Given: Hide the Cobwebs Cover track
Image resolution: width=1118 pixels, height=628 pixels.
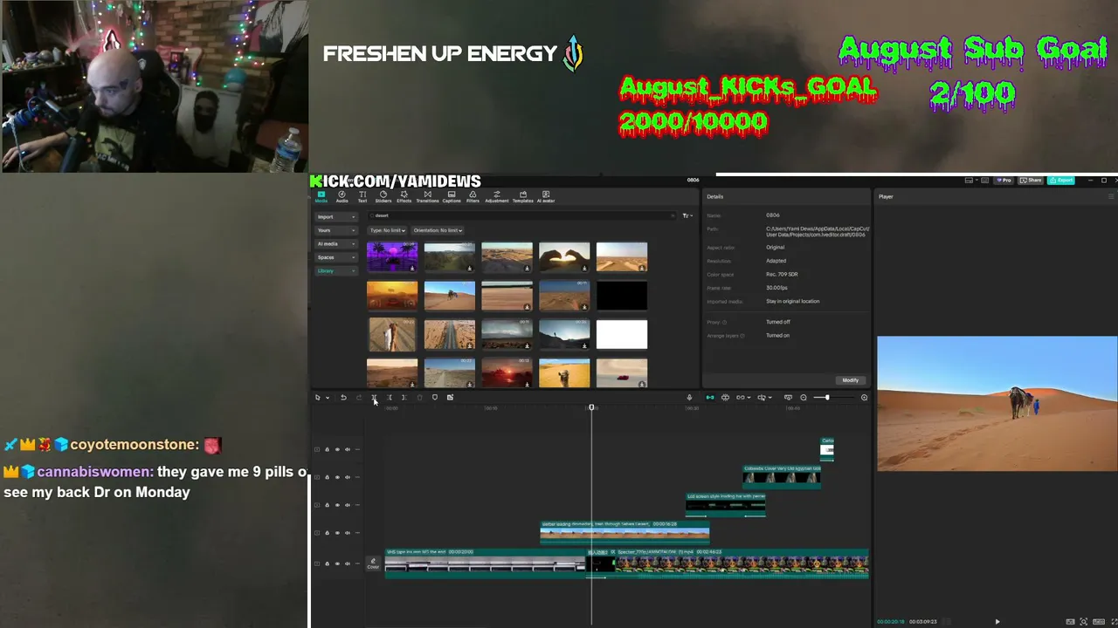Looking at the screenshot, I should [337, 477].
